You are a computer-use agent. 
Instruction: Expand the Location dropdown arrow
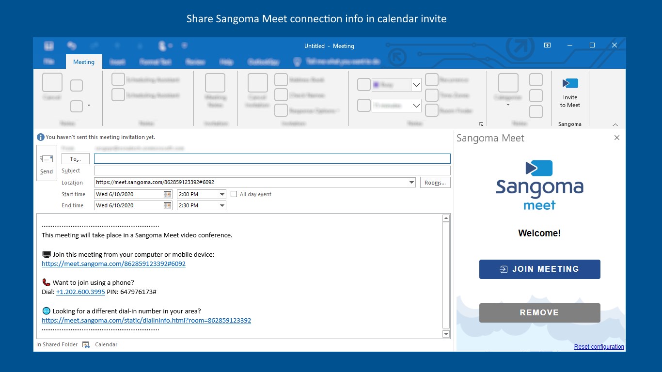coord(412,183)
